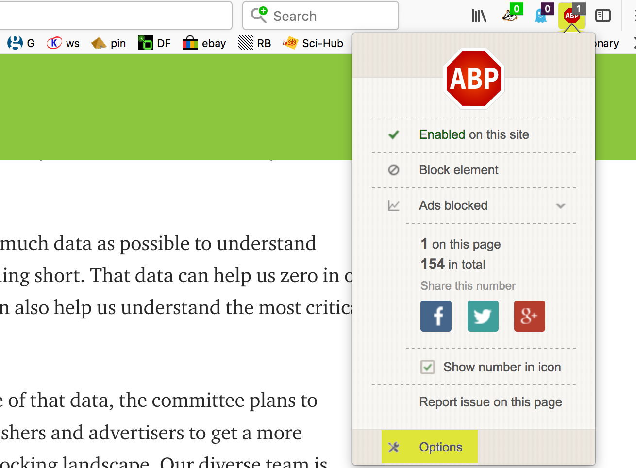The height and width of the screenshot is (468, 636).
Task: Click the large ABP logo in popup
Action: coord(474,78)
